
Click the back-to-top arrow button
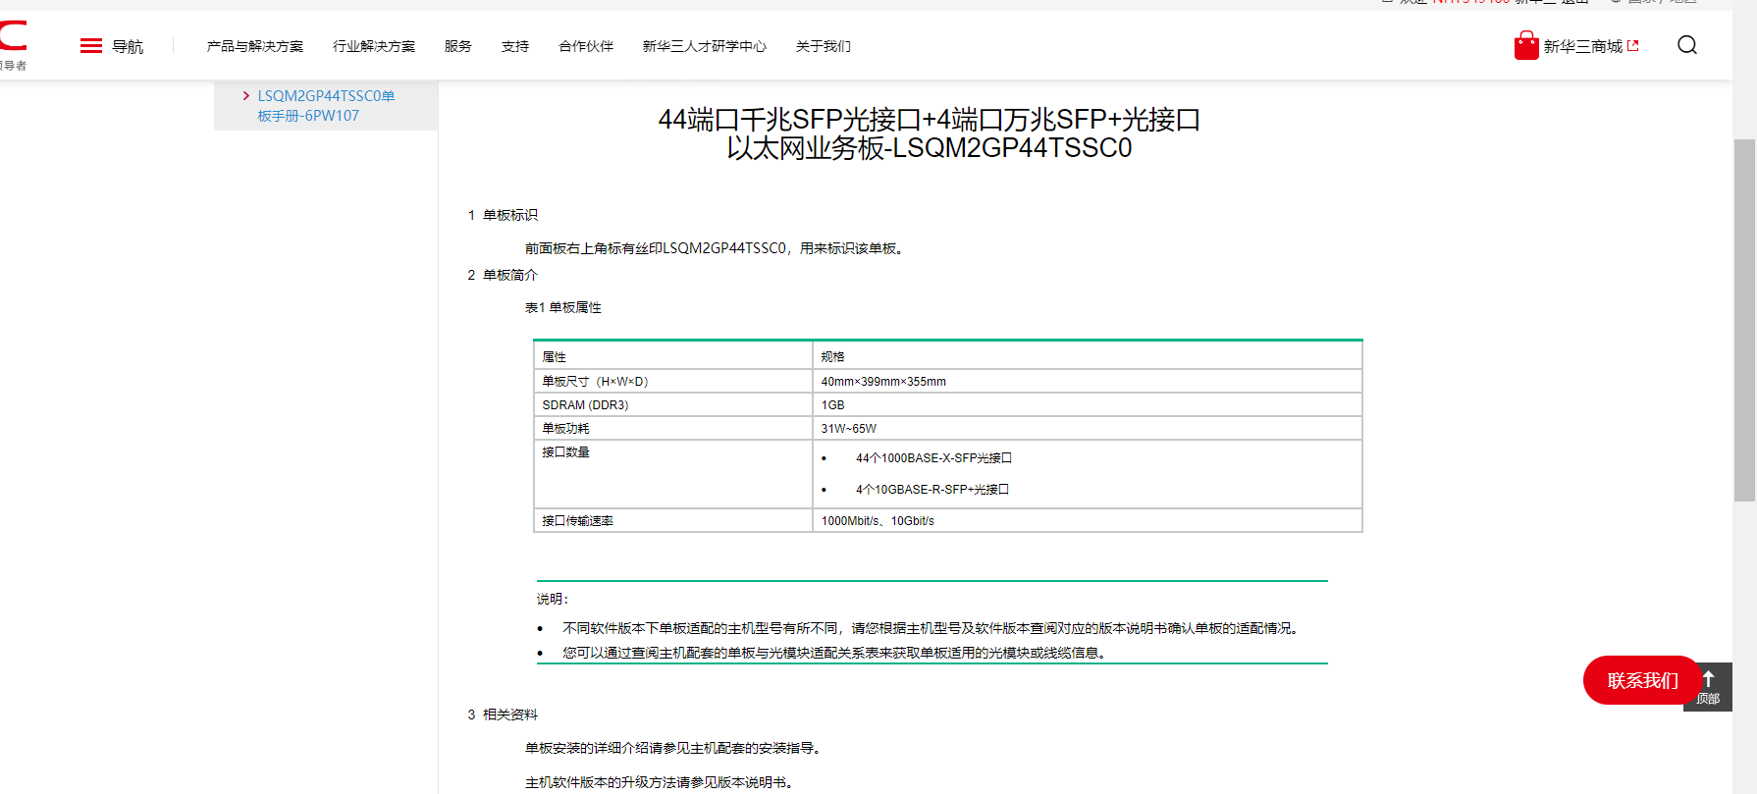coord(1708,686)
